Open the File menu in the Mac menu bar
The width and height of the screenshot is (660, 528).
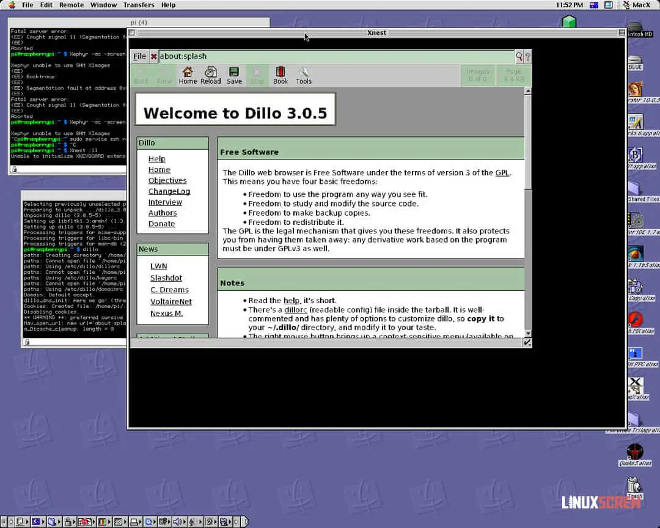click(x=28, y=5)
